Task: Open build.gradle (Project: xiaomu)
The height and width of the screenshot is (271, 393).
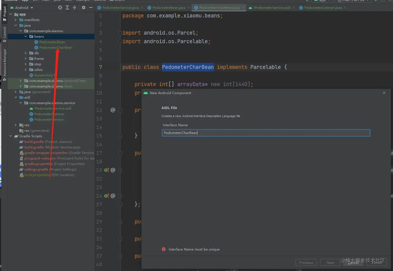Action: point(48,142)
